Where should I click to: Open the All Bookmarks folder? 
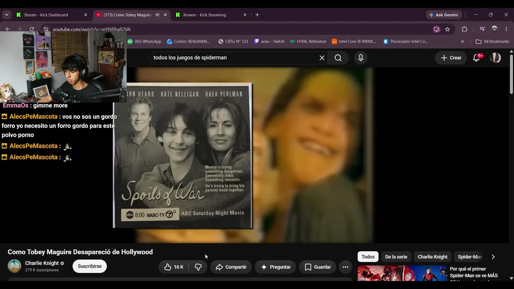[492, 41]
